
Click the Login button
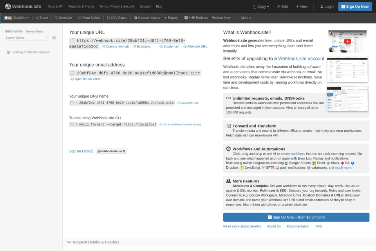tap(327, 7)
